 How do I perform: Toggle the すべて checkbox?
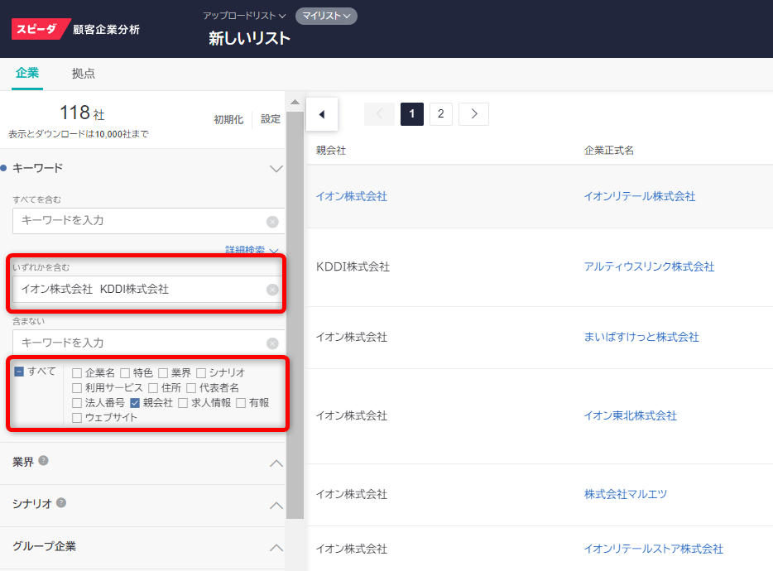pos(21,371)
